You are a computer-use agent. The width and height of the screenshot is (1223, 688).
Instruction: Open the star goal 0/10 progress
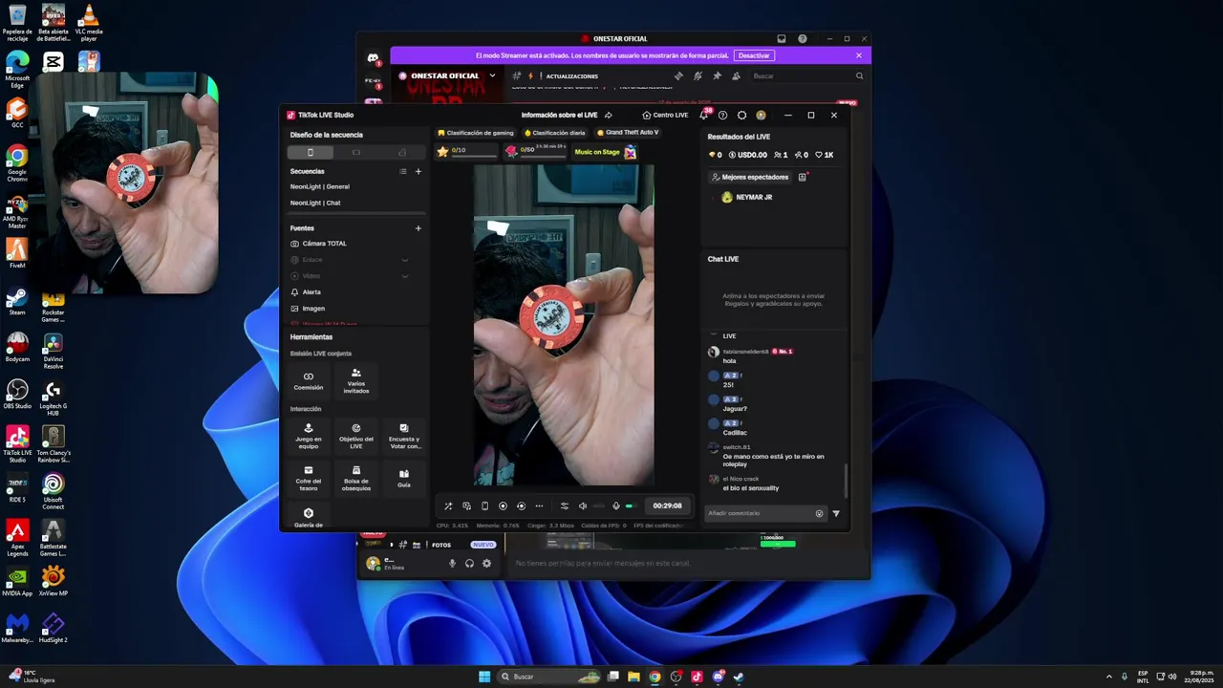(x=467, y=151)
